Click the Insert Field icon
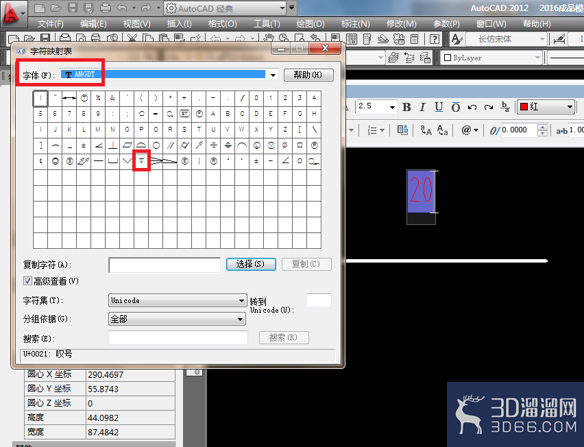Screen dimensions: 584x447 point(402,130)
